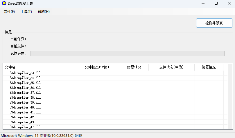
Task: Highlight d3dcompiler_40.dll file
Action: pyautogui.click(x=25, y=107)
